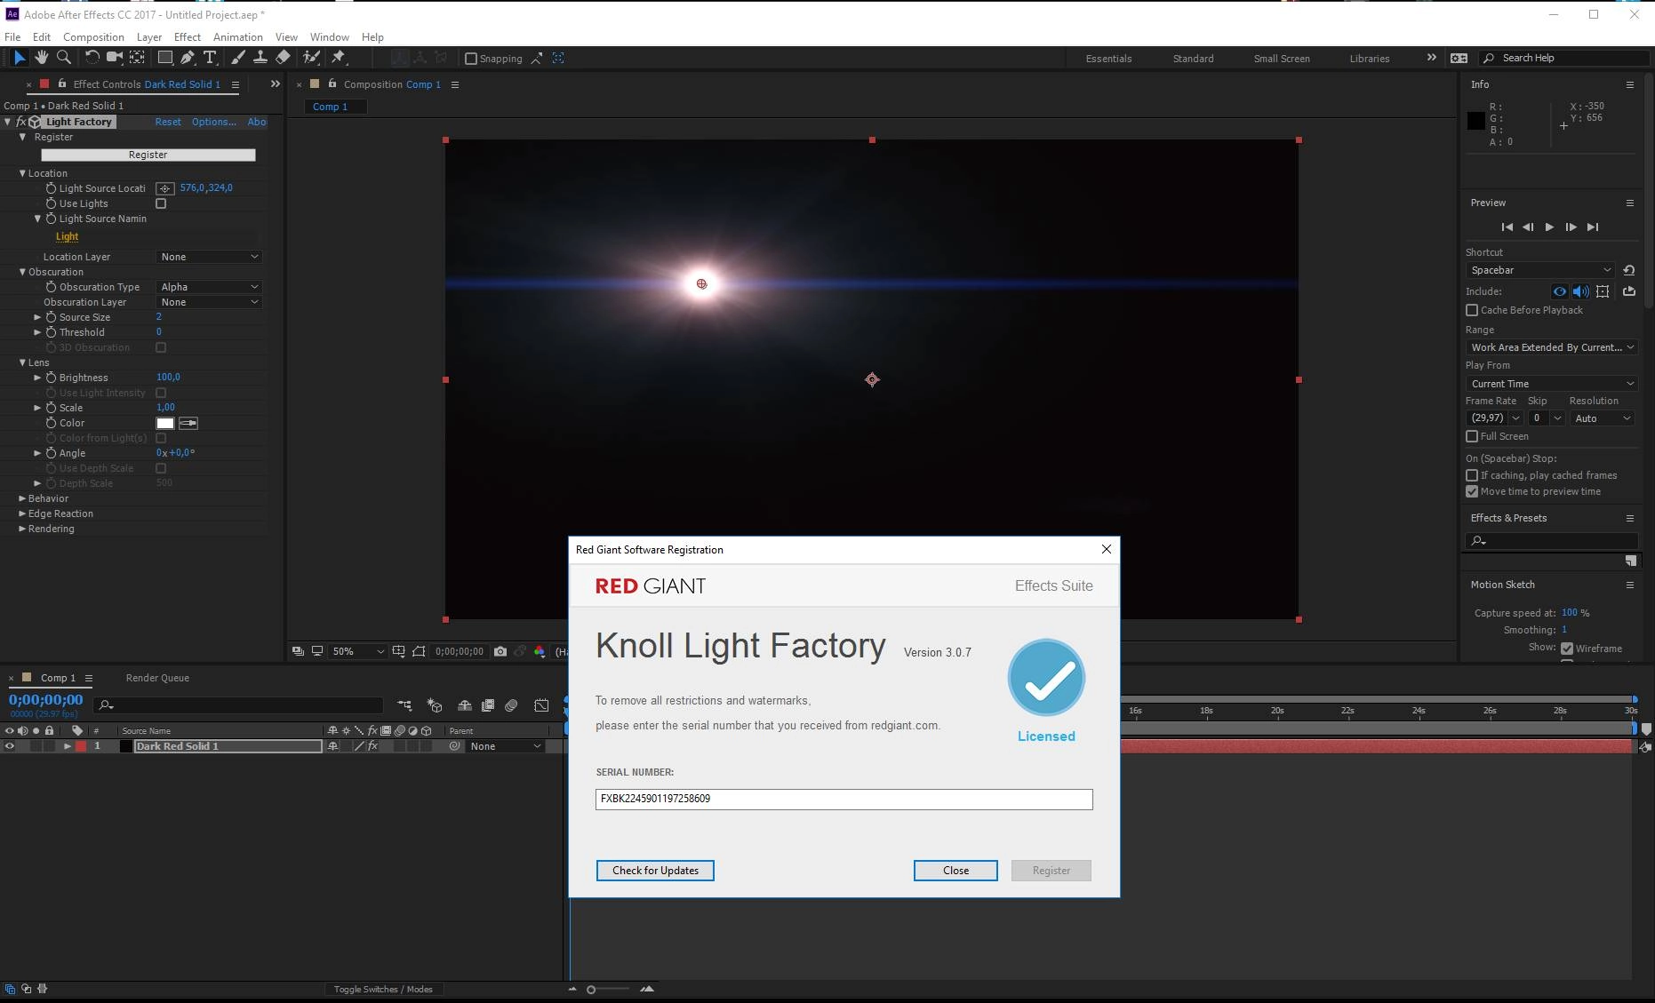Click the serial number input field
1655x1003 pixels.
(x=843, y=799)
